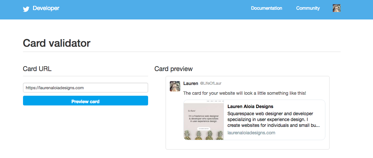Click the Developer header link
This screenshot has height=158, width=373.
click(x=46, y=8)
